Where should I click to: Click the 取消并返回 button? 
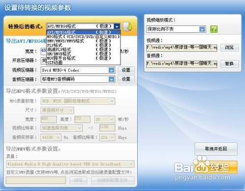point(216,149)
